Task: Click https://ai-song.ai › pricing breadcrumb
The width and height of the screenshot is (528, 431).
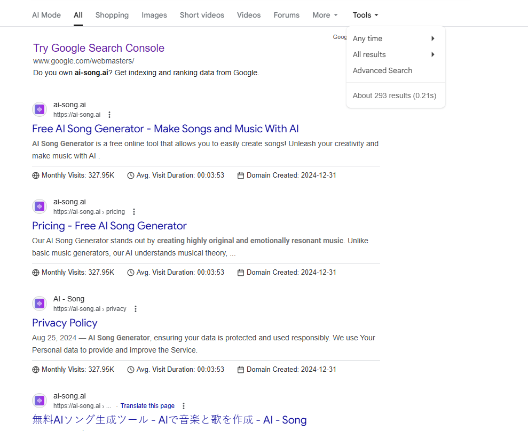Action: click(x=89, y=212)
